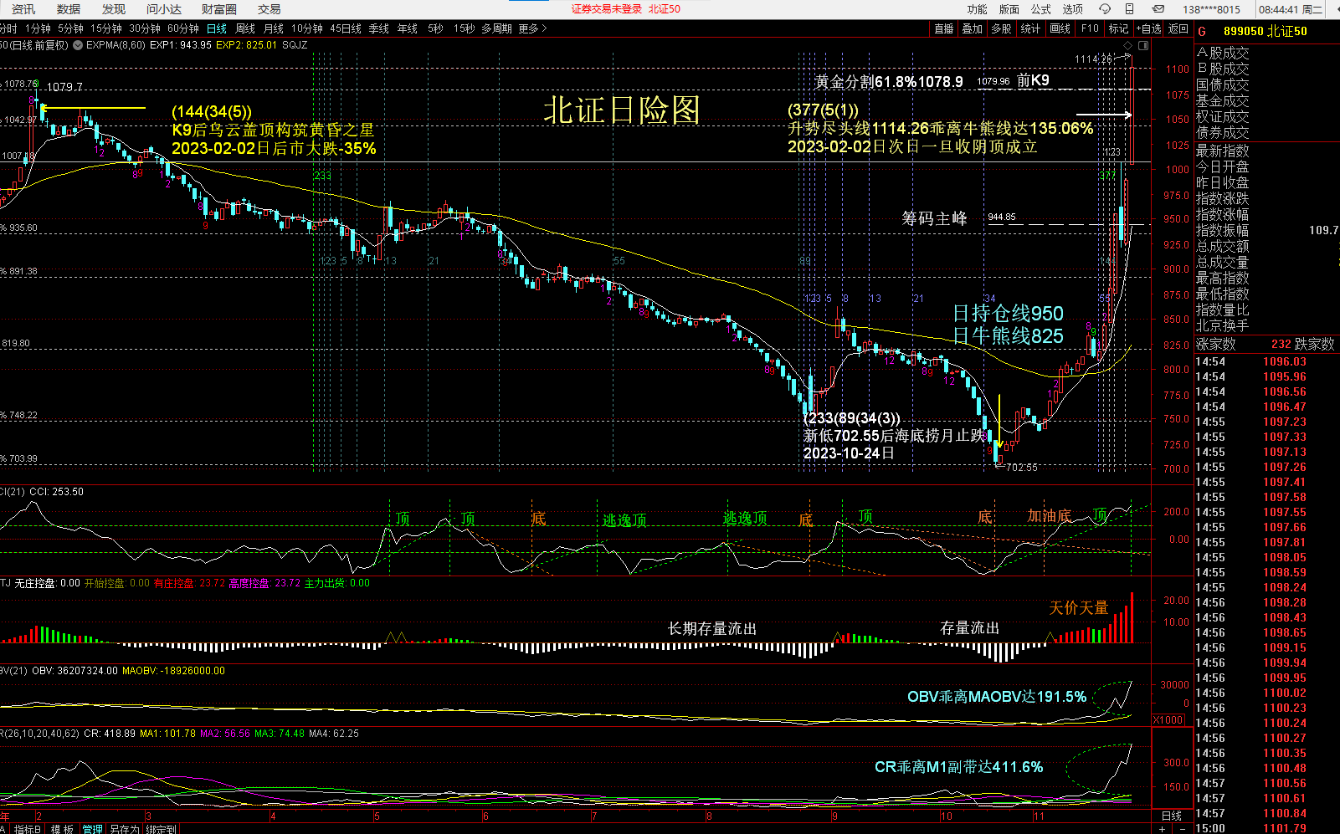This screenshot has width=1340, height=834.
Task: Switch to 60分钟 period
Action: coord(183,28)
